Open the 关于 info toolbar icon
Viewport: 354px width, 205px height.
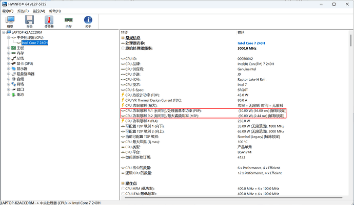click(88, 20)
